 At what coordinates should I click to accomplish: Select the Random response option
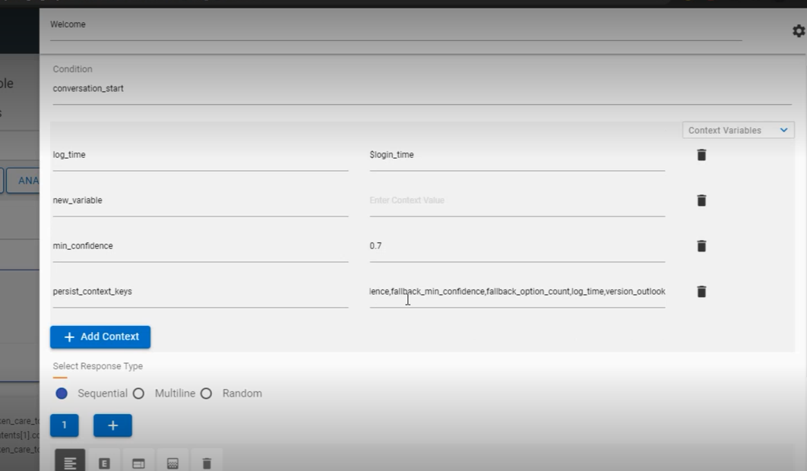[205, 394]
